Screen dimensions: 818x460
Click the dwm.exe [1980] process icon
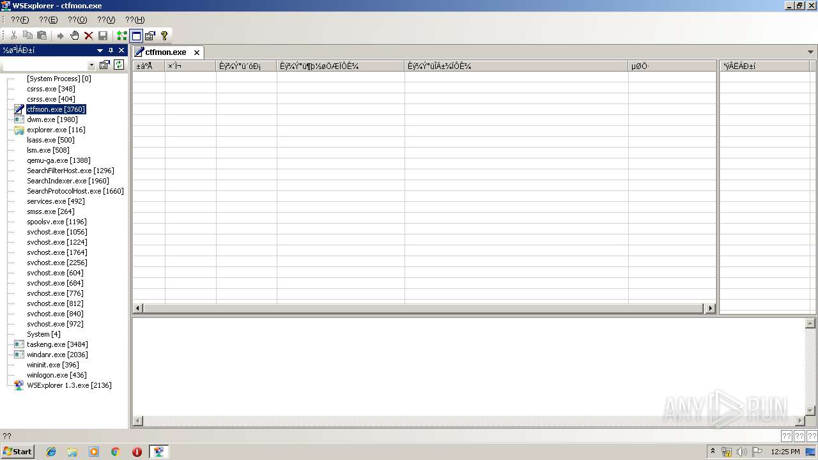click(19, 119)
